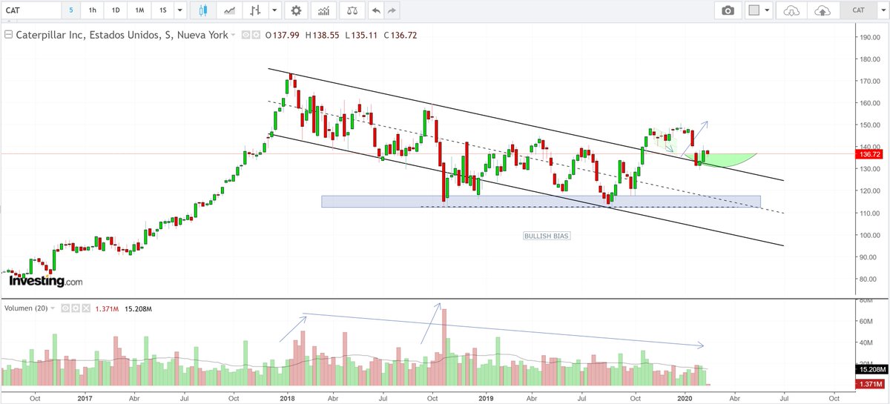
Task: Click the 2019 label on time axis
Action: pos(487,397)
